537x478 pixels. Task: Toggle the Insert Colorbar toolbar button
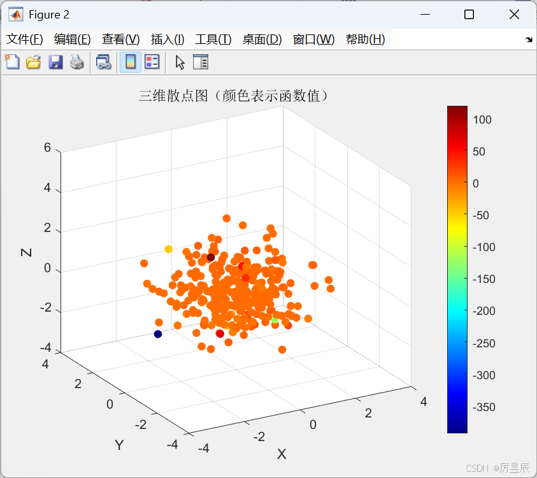point(131,62)
